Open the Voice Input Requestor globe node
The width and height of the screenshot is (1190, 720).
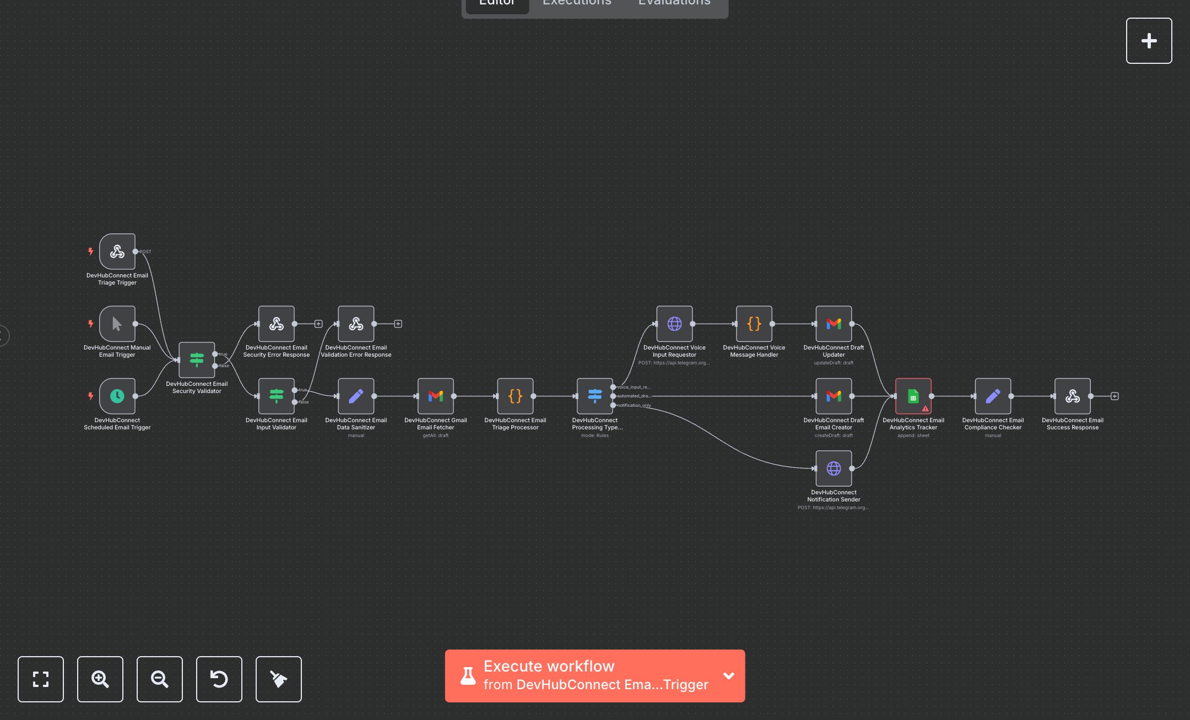click(674, 324)
